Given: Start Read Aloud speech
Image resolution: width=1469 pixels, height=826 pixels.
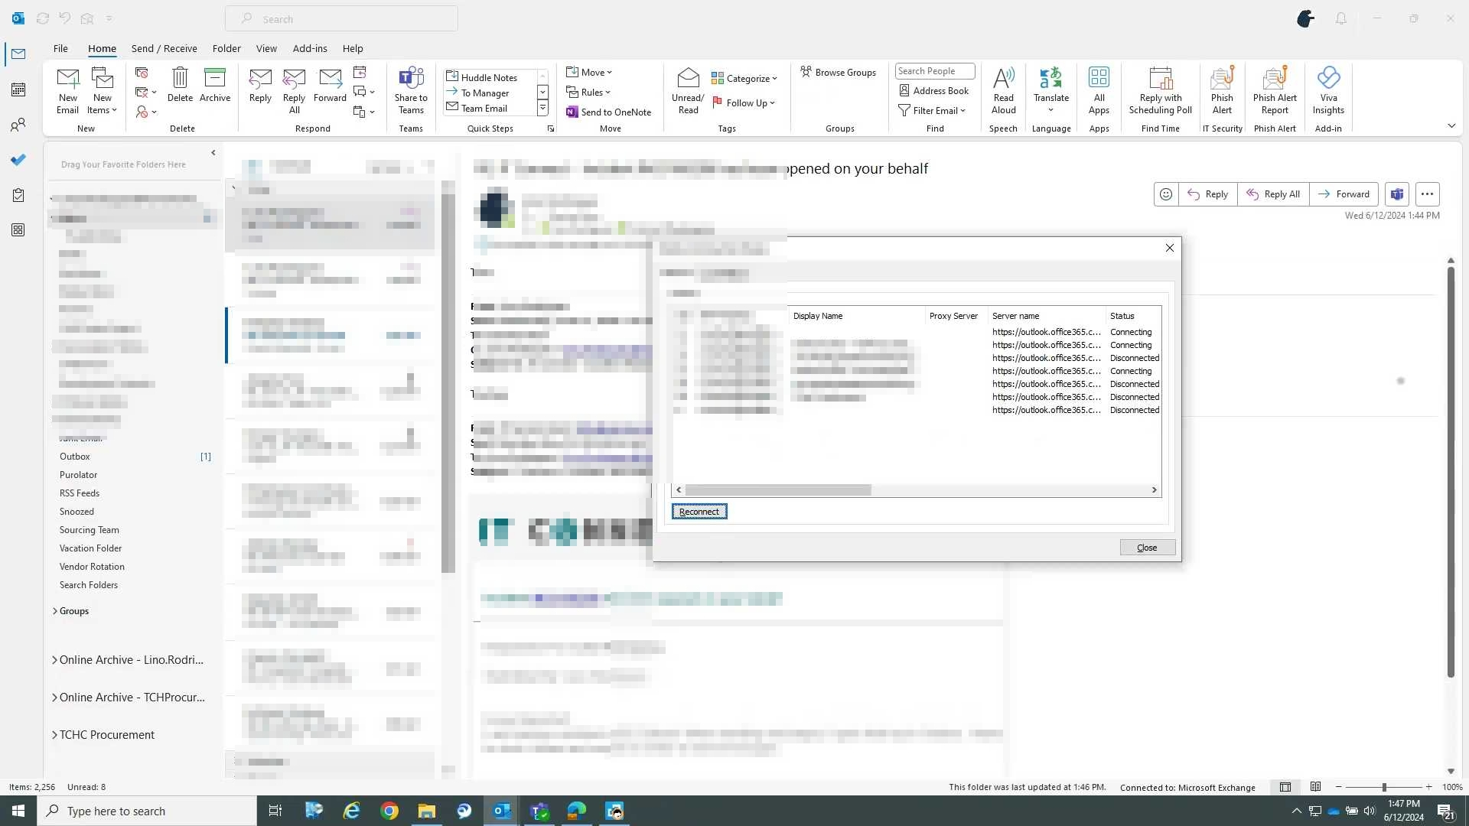Looking at the screenshot, I should (x=1003, y=90).
